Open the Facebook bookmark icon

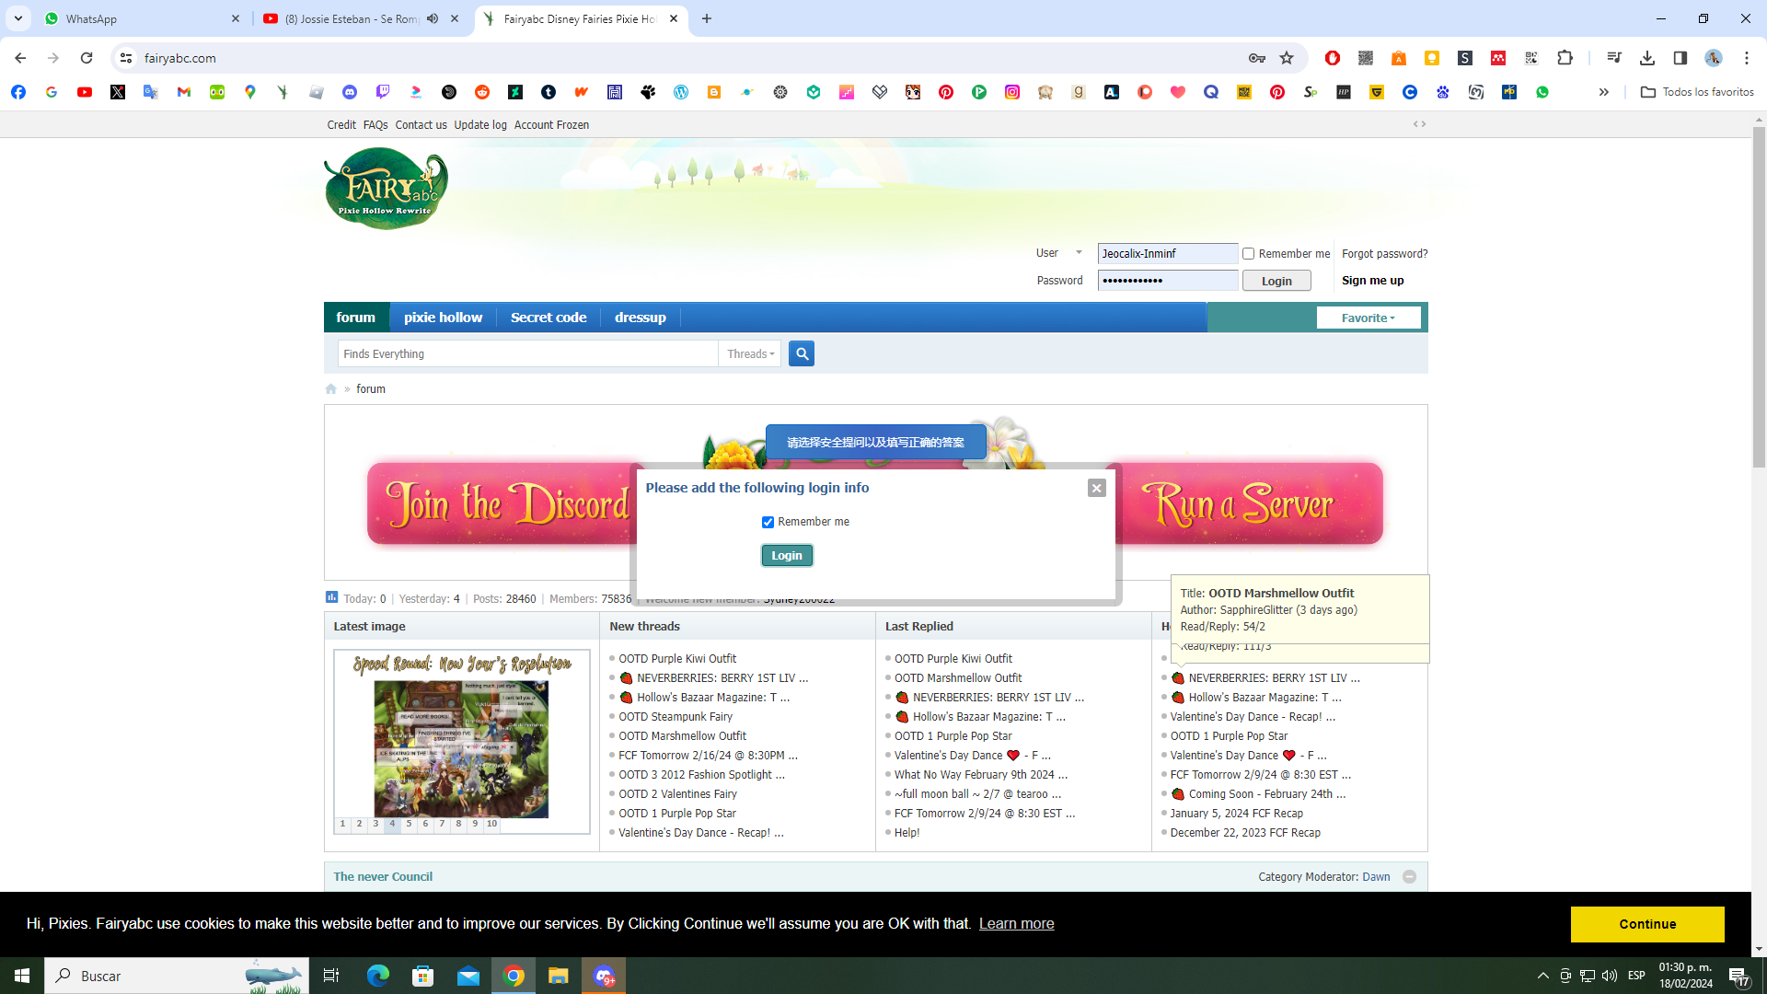point(18,92)
